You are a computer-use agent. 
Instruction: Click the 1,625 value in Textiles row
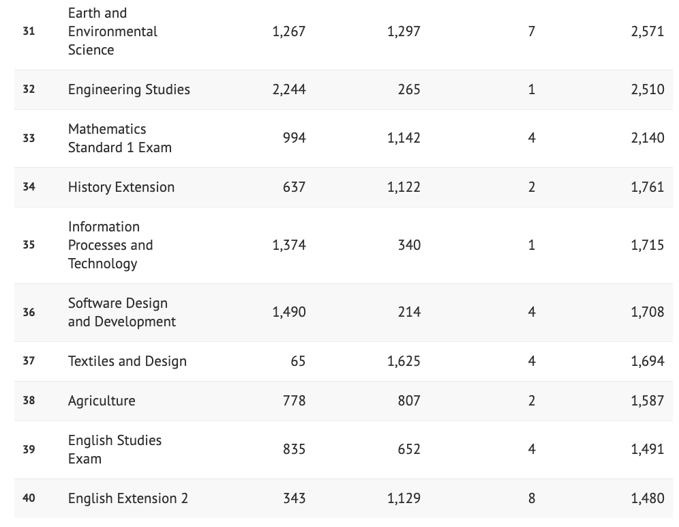[404, 361]
